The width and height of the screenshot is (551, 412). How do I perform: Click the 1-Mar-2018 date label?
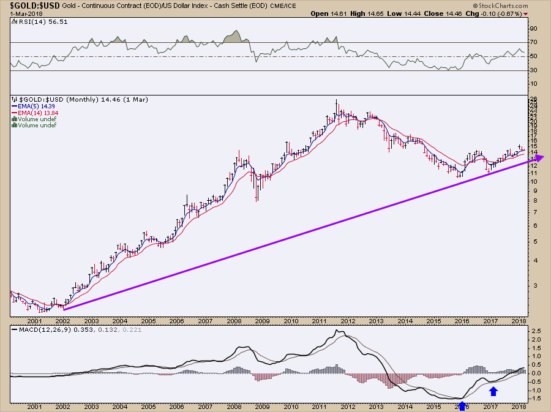(26, 14)
